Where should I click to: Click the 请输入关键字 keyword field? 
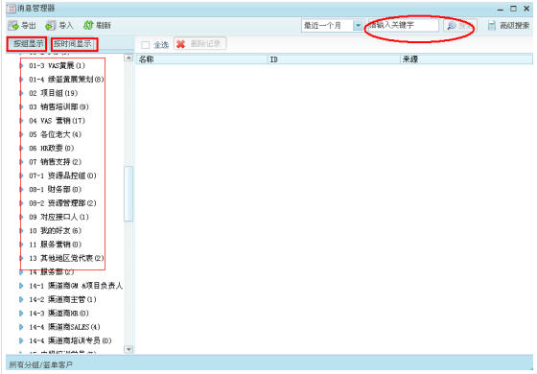pos(403,25)
